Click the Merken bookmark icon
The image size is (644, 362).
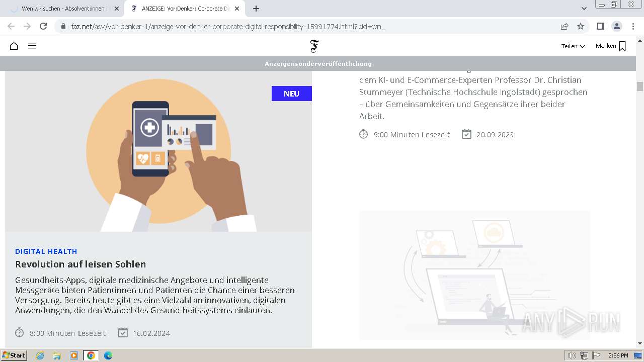pos(622,46)
